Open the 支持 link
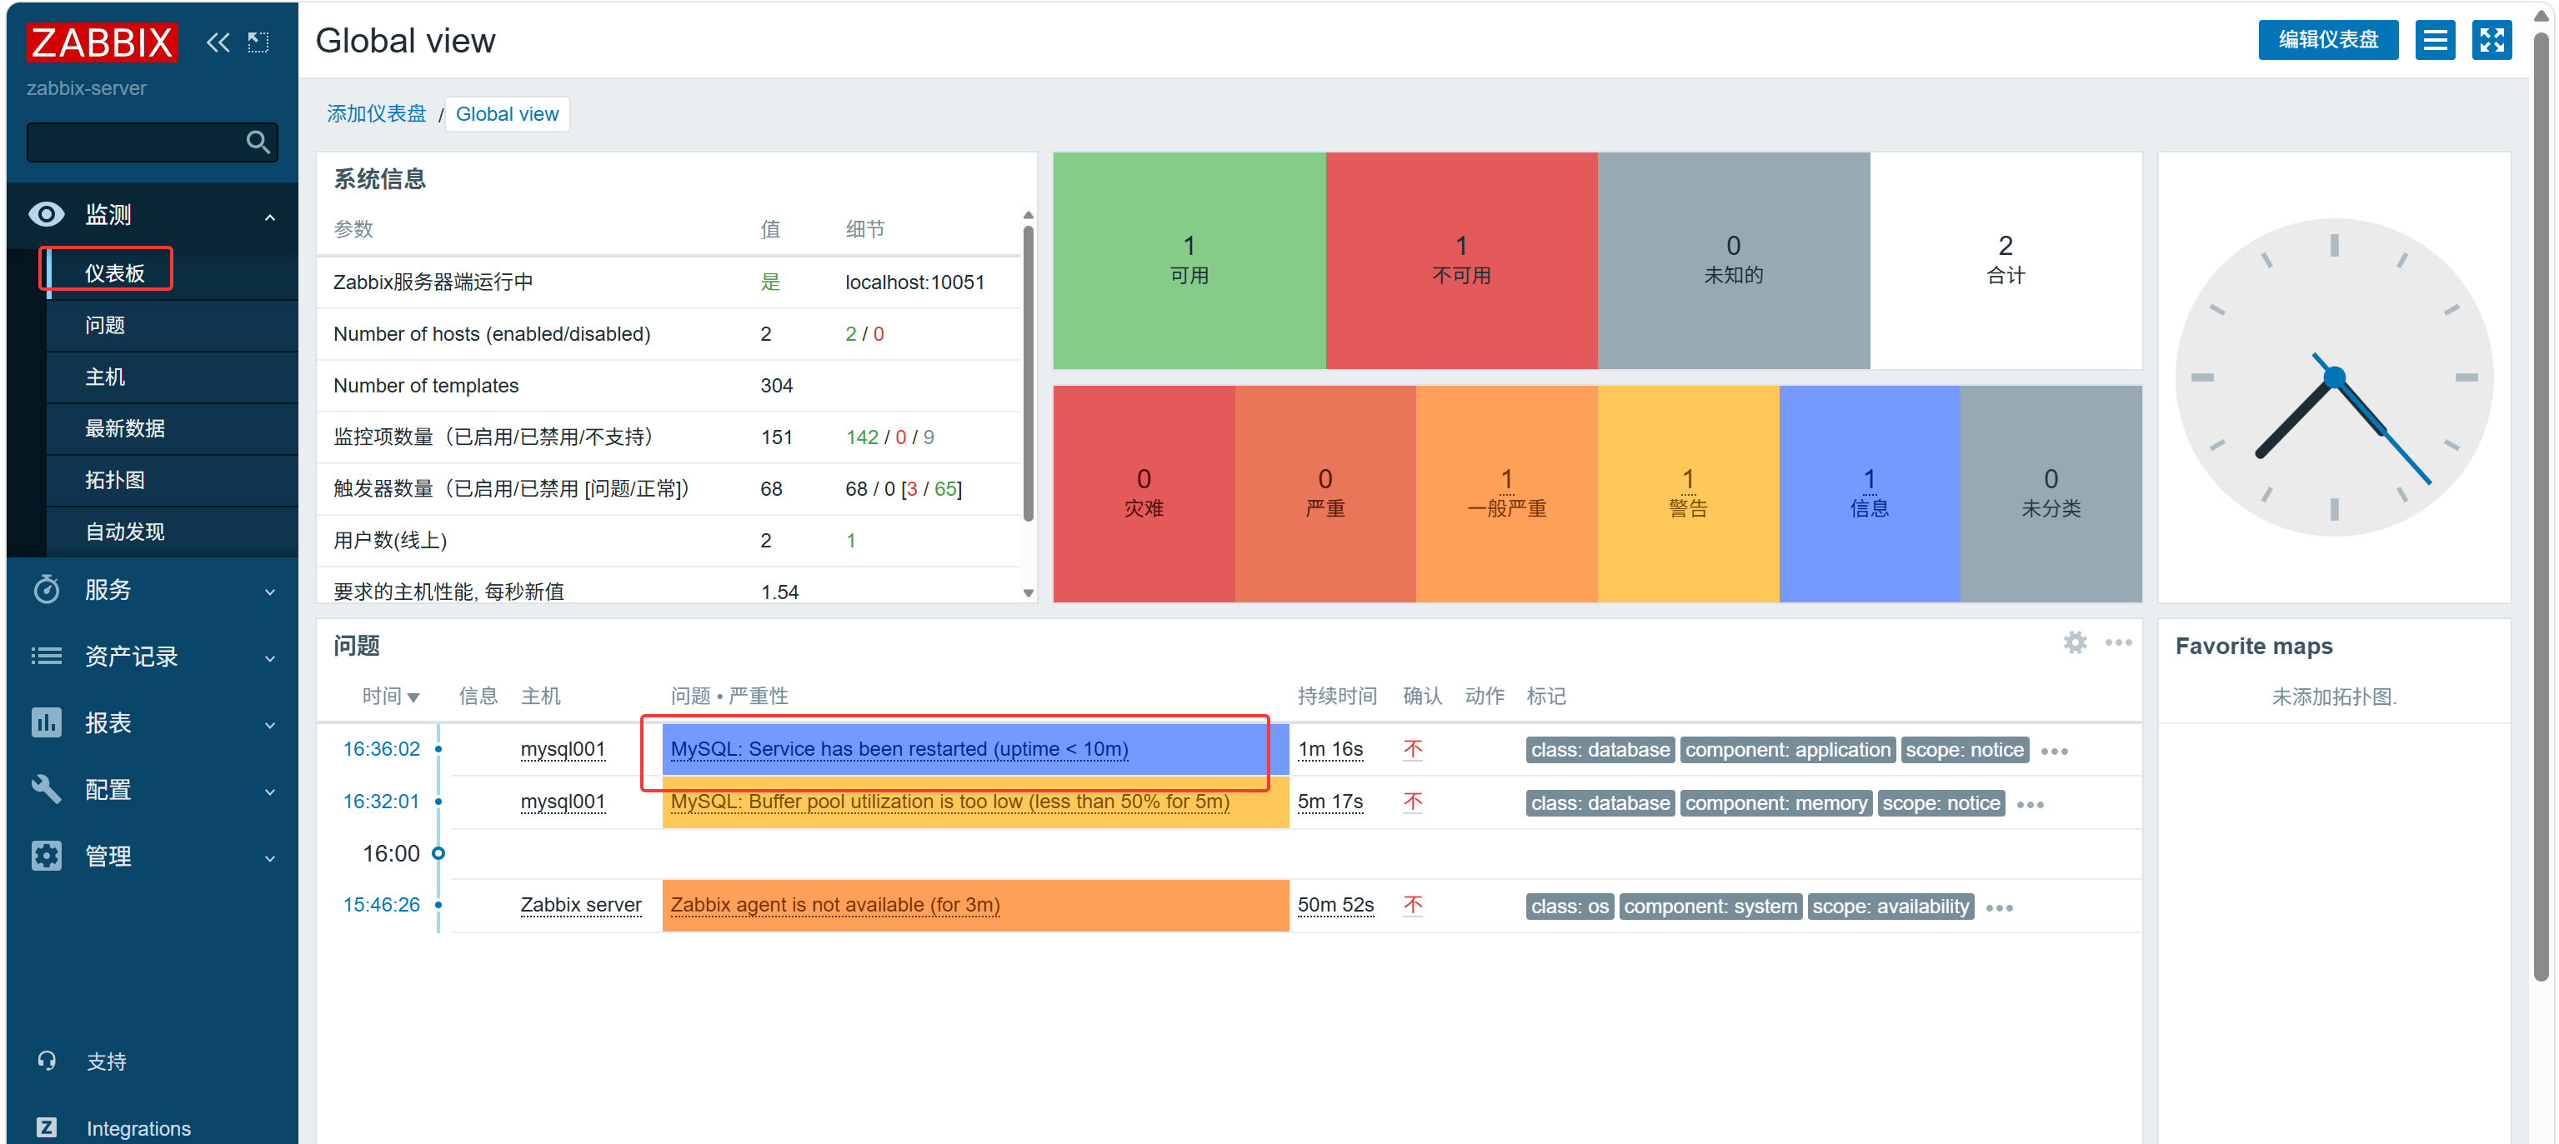The height and width of the screenshot is (1144, 2559). tap(107, 1062)
